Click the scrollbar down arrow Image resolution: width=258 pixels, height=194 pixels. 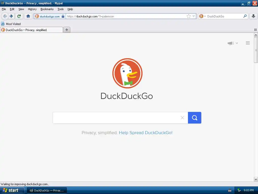click(x=256, y=179)
